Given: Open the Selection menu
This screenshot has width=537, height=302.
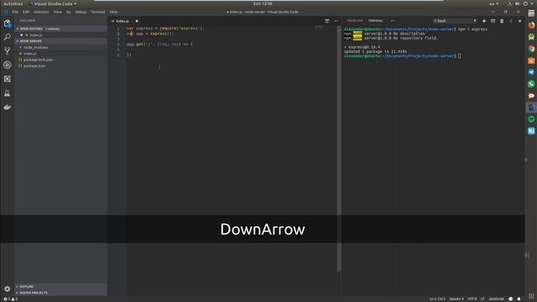Looking at the screenshot, I should [41, 12].
